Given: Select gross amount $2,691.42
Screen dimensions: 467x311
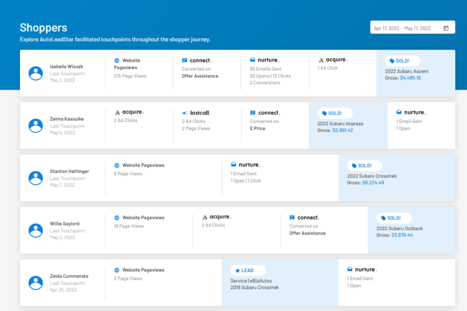Looking at the screenshot, I should click(x=343, y=130).
